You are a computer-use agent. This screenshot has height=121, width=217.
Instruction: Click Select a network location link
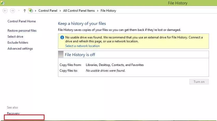[x=82, y=46]
